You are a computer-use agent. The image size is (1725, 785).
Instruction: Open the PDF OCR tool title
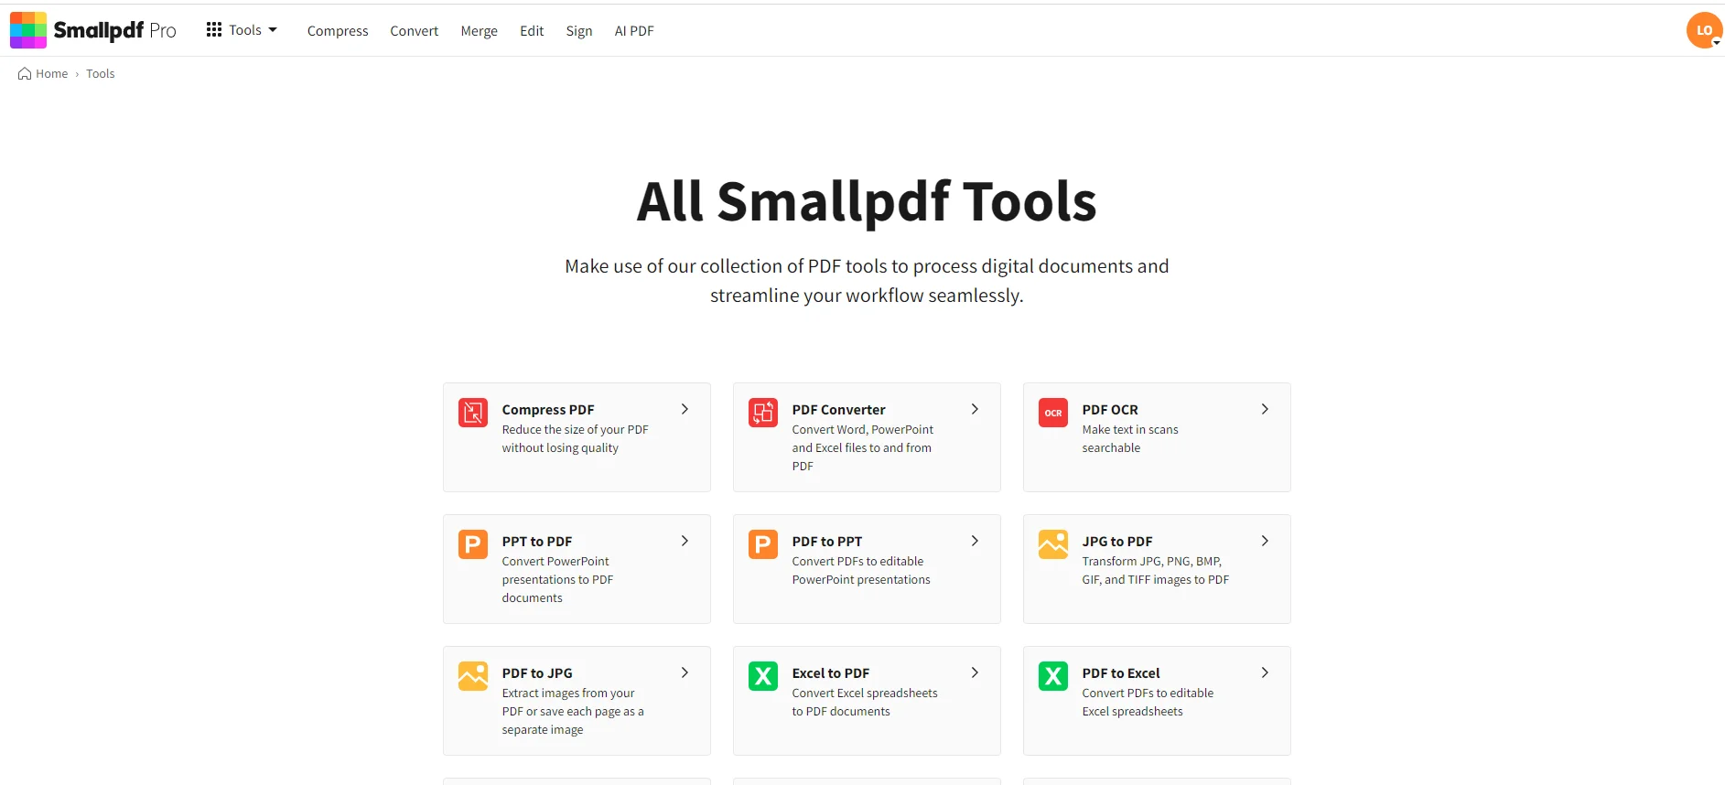[x=1110, y=410]
